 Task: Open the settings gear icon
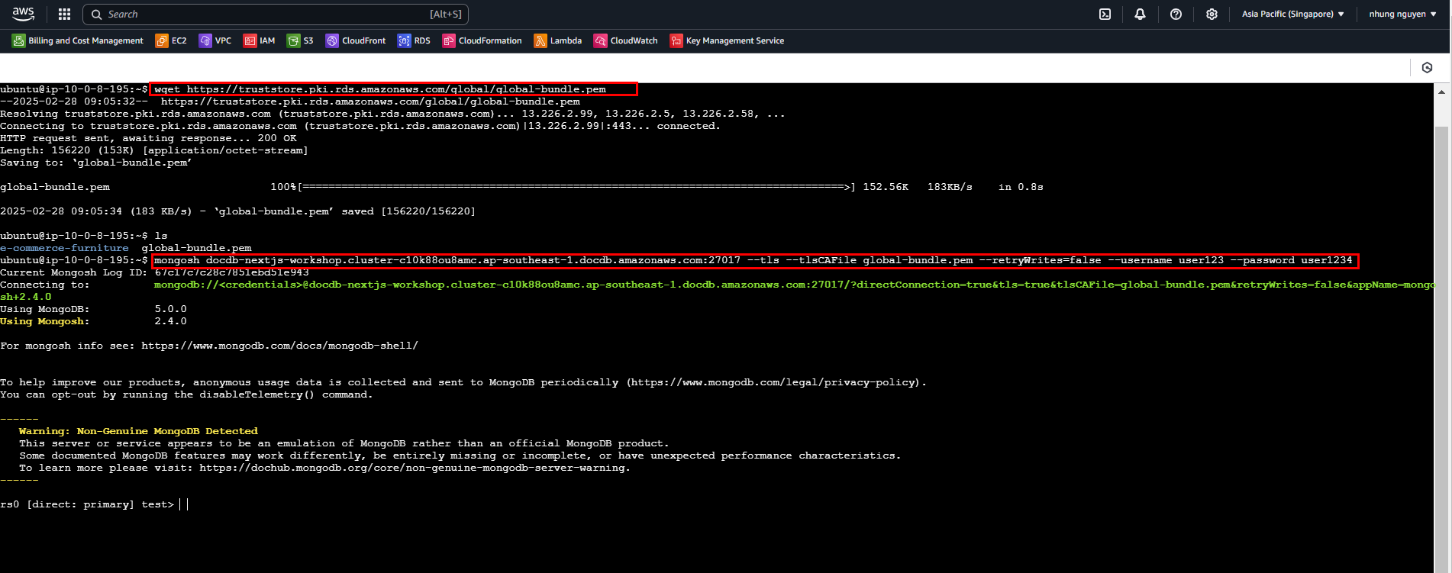coord(1212,14)
